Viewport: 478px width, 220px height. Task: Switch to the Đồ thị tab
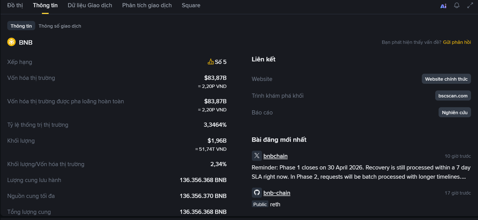pos(15,5)
